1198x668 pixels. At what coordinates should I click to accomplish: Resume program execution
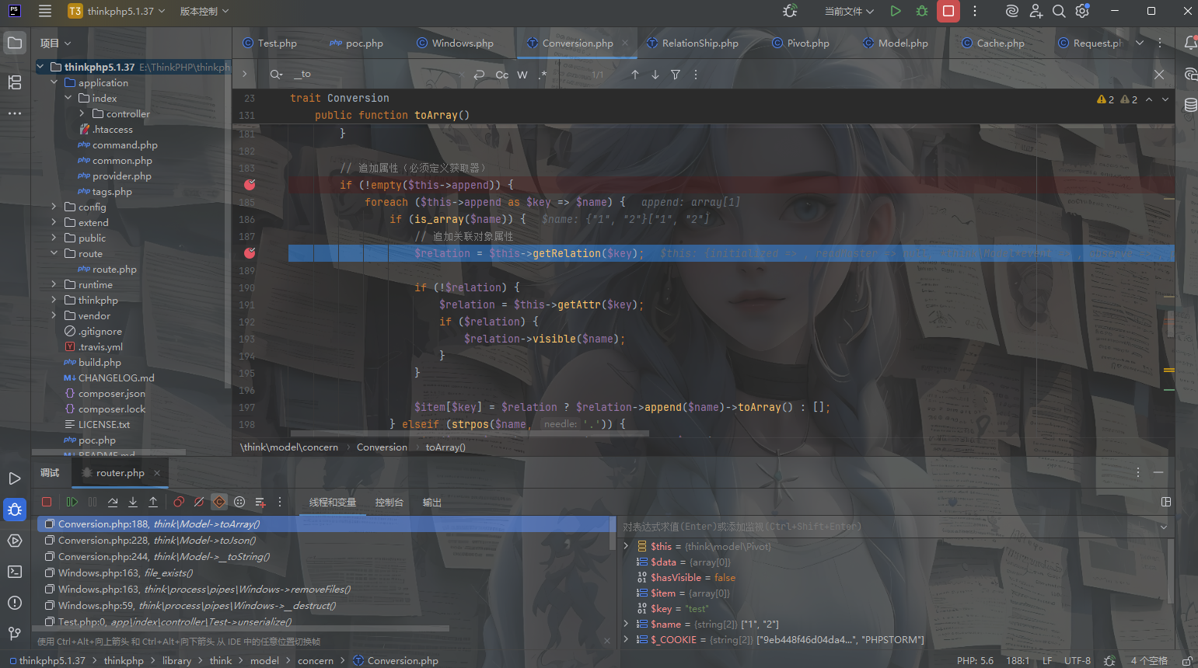pyautogui.click(x=72, y=503)
